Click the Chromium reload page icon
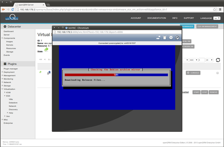The height and width of the screenshot is (147, 224). [x=13, y=10]
